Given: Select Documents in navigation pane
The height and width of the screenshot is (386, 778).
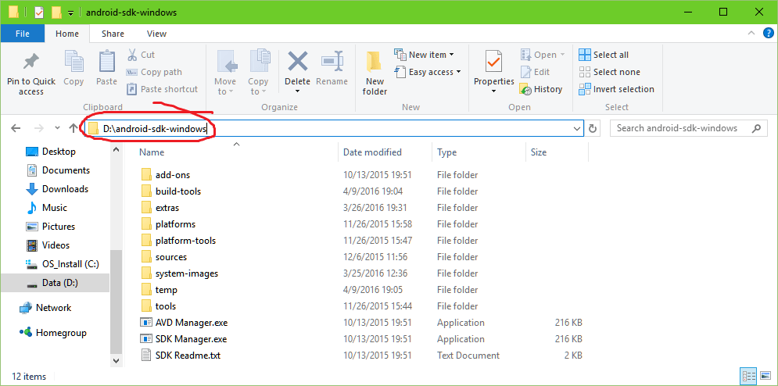Looking at the screenshot, I should click(66, 170).
